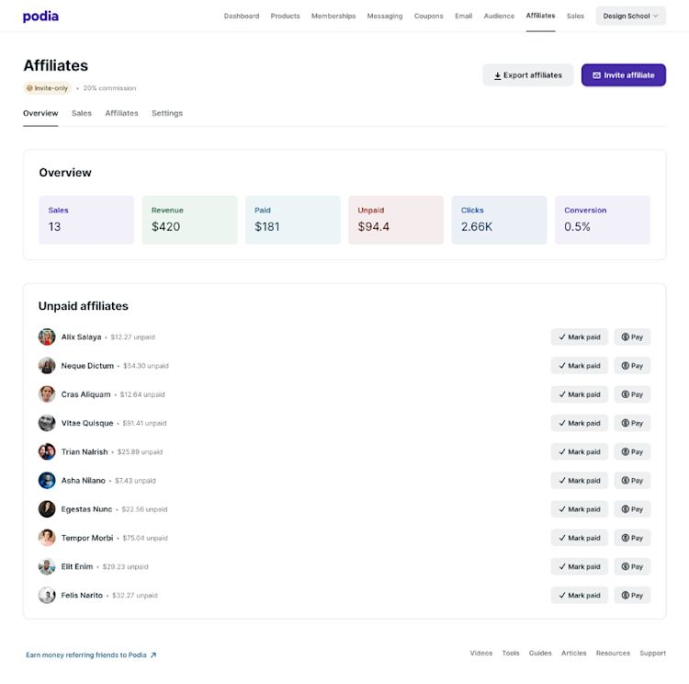
Task: Open Coupons in top navigation
Action: pos(428,16)
